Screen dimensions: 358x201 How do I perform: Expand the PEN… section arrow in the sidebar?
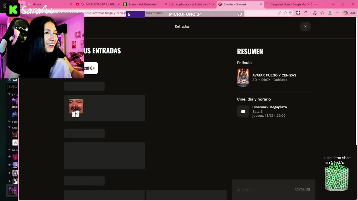9,121
